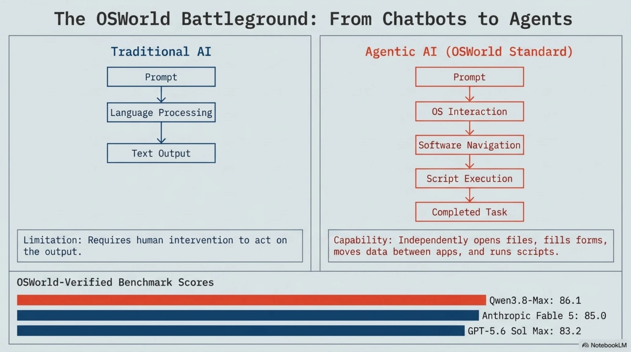
Task: Select the blue Anthropic Fable 5 score bar
Action: 248,315
